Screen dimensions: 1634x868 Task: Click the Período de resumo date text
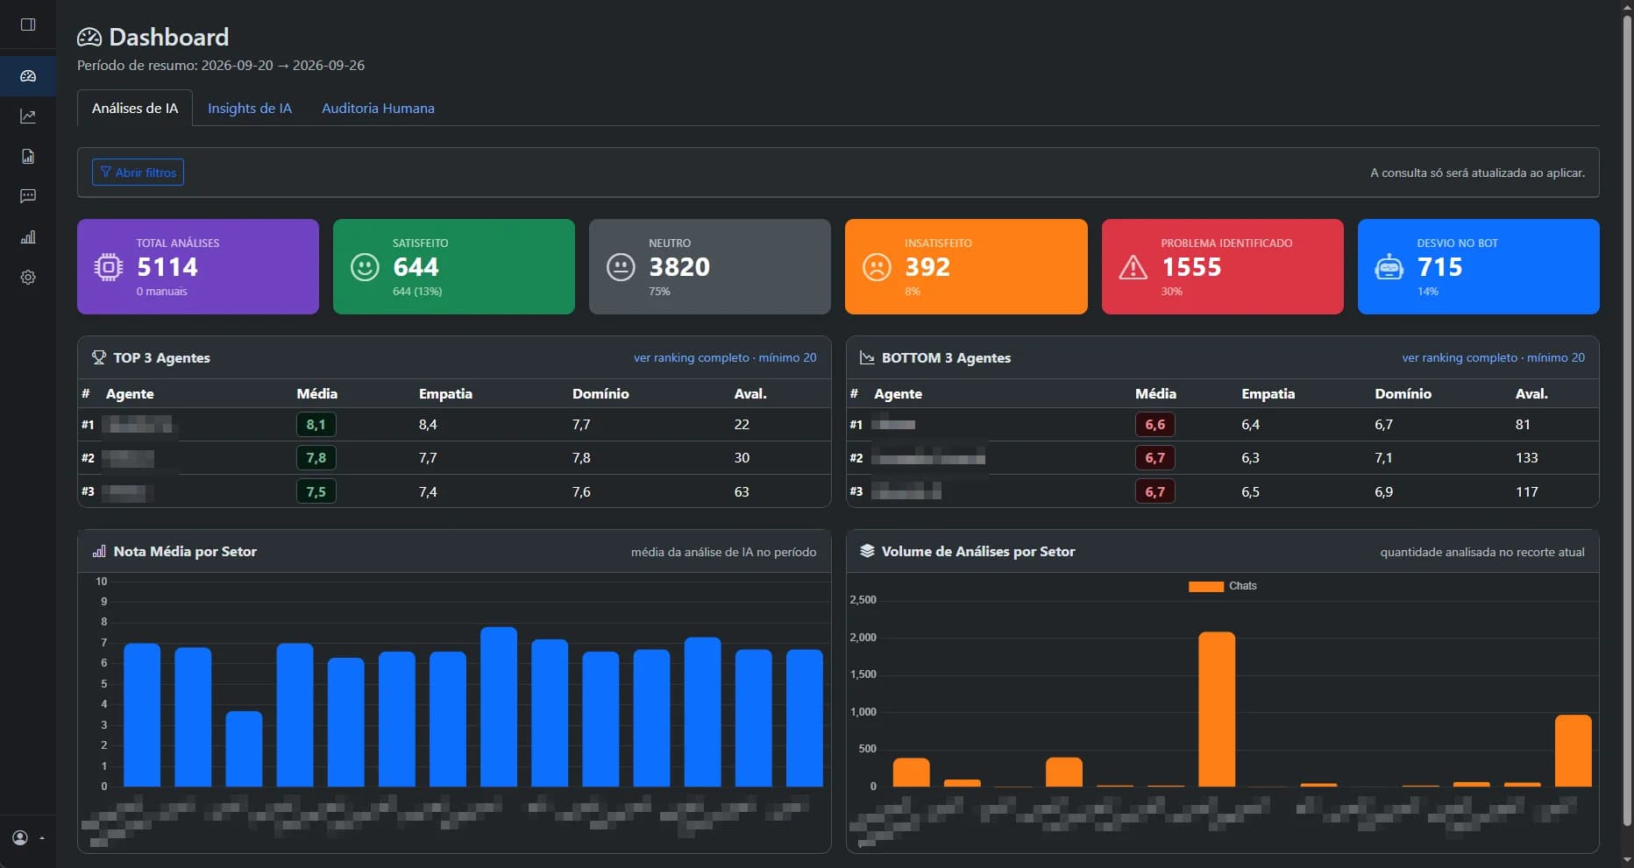tap(221, 65)
